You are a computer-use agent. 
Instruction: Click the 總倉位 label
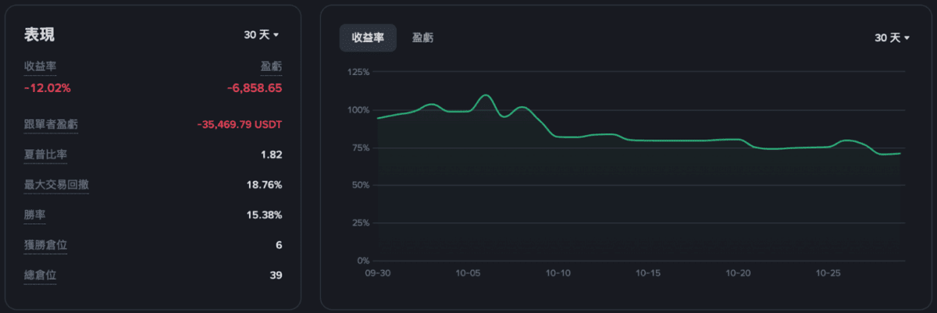40,275
